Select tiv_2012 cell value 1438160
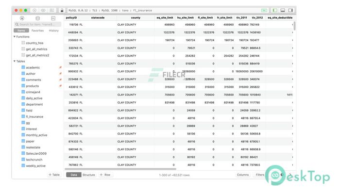The image size is (340, 194). coord(255,32)
